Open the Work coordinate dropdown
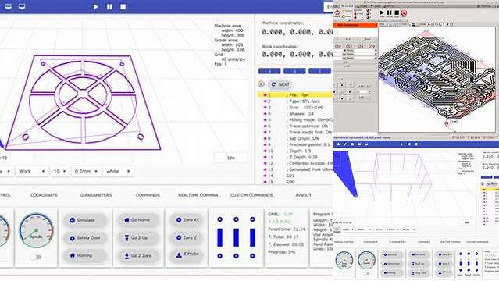This screenshot has width=499, height=281. click(x=31, y=171)
